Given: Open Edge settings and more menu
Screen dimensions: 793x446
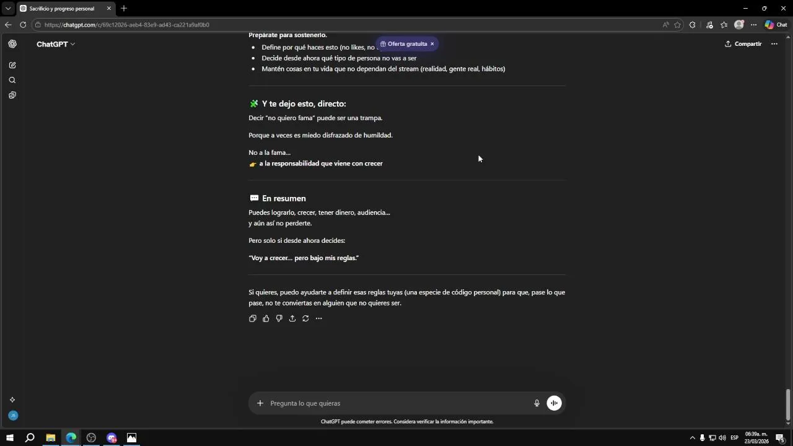Looking at the screenshot, I should point(753,25).
